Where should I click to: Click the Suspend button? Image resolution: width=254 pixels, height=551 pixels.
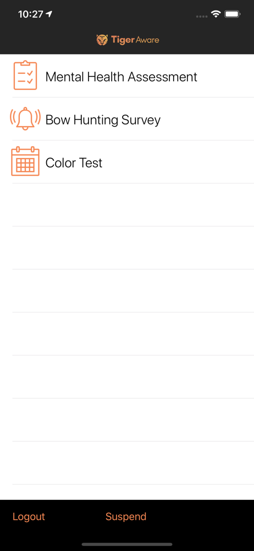click(x=126, y=517)
